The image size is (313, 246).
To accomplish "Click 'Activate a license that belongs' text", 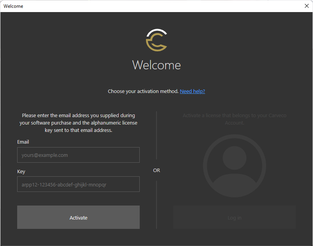I will click(x=234, y=119).
